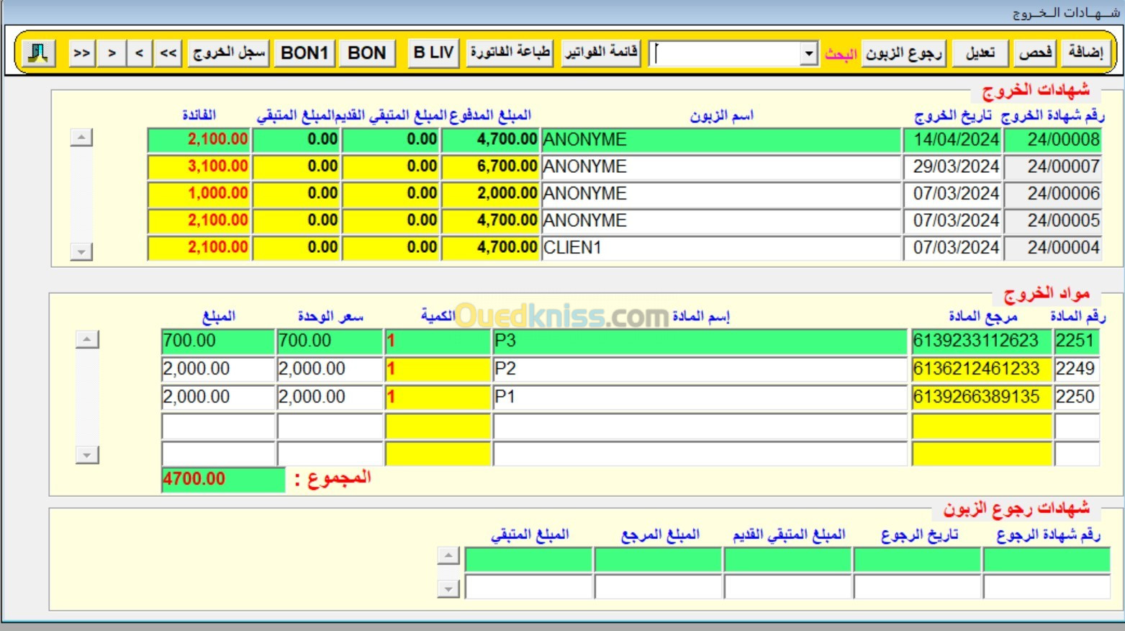The width and height of the screenshot is (1125, 631).
Task: Click total field showing 4700.00
Action: 223,479
